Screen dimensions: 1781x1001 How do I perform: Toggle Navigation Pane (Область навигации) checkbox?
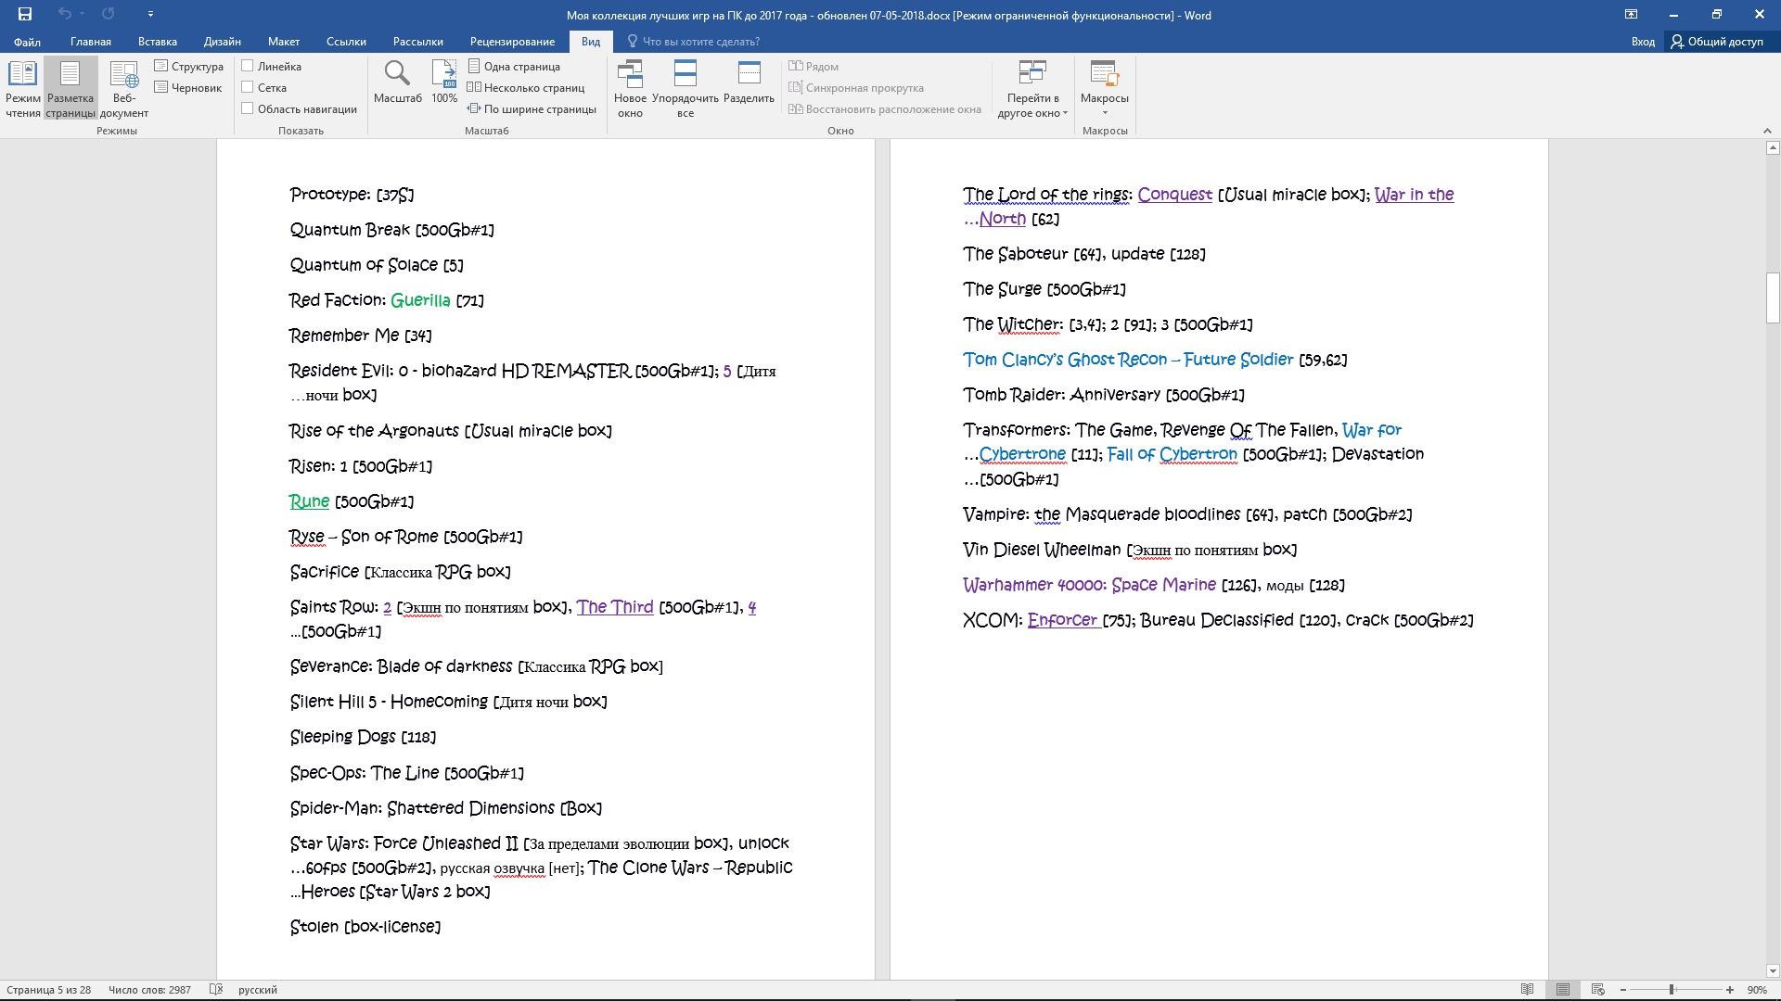coord(248,108)
